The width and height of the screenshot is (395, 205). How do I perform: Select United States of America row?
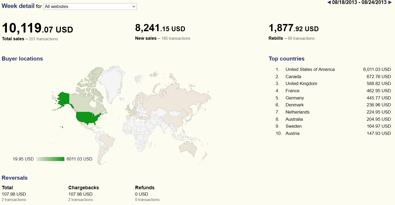pyautogui.click(x=333, y=69)
